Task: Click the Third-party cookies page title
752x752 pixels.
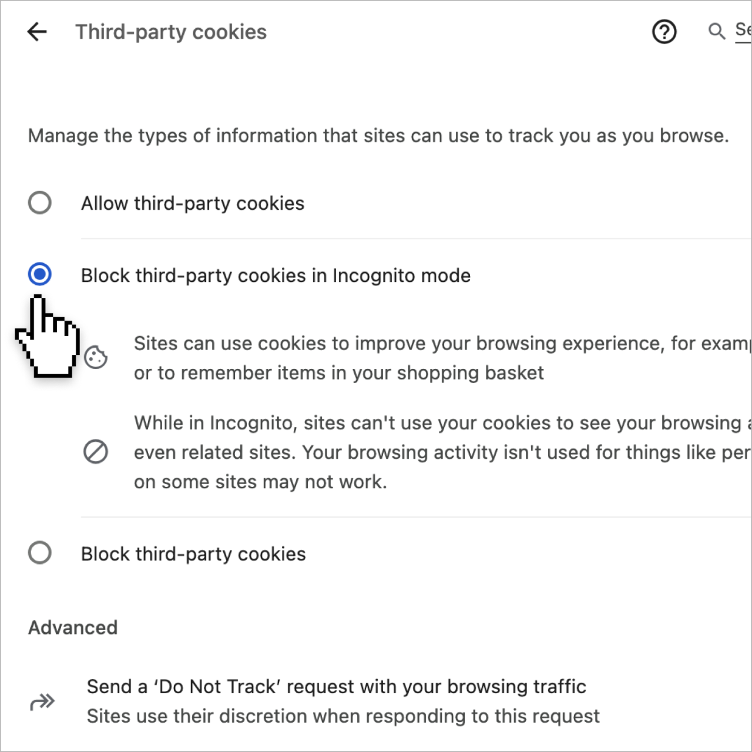Action: click(x=171, y=32)
